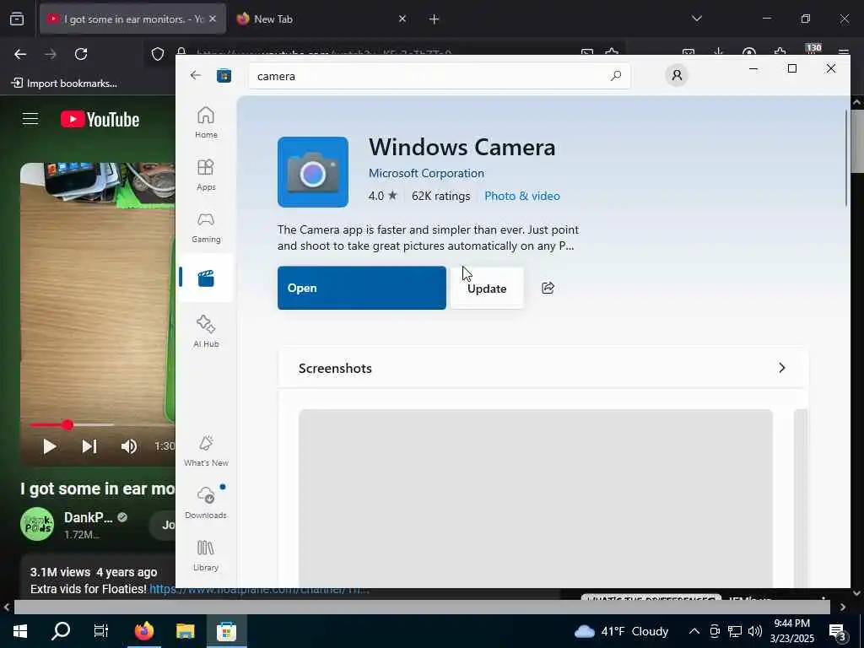This screenshot has width=864, height=648.
Task: Open Photo & video category link
Action: tap(521, 196)
